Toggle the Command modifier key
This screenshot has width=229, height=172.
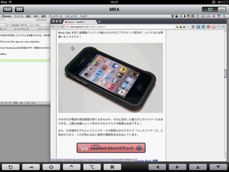(112, 167)
